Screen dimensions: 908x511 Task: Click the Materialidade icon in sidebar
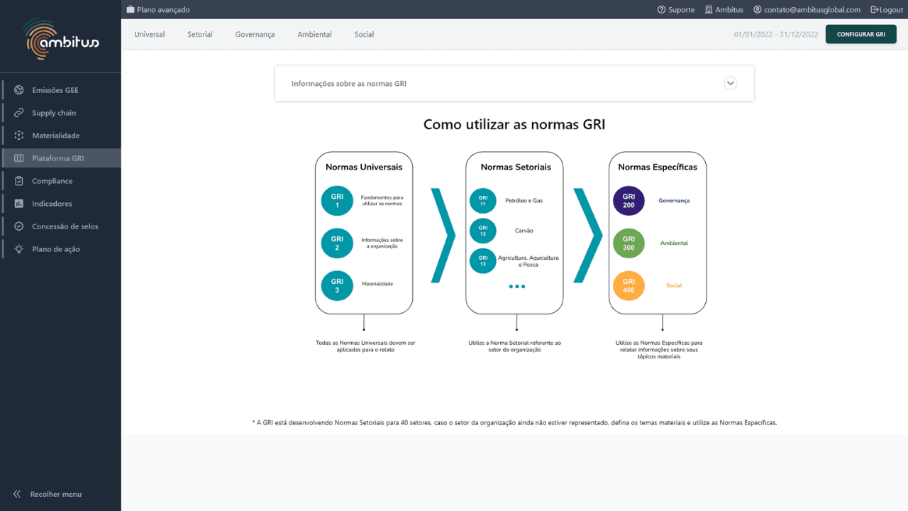(19, 136)
